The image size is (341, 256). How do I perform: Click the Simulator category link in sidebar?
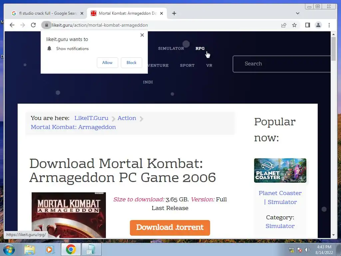[x=280, y=226]
